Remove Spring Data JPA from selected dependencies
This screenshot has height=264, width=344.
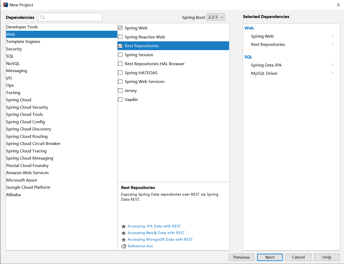pyautogui.click(x=333, y=65)
